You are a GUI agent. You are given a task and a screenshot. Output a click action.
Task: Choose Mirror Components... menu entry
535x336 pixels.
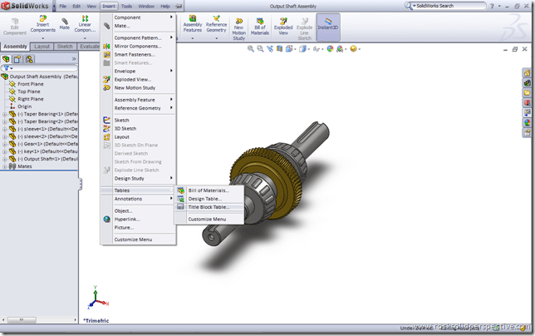point(139,46)
